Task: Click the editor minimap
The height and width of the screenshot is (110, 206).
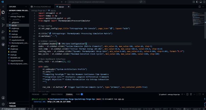Action: pos(198,18)
